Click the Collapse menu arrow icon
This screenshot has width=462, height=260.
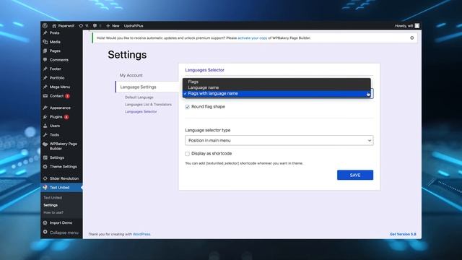45,232
